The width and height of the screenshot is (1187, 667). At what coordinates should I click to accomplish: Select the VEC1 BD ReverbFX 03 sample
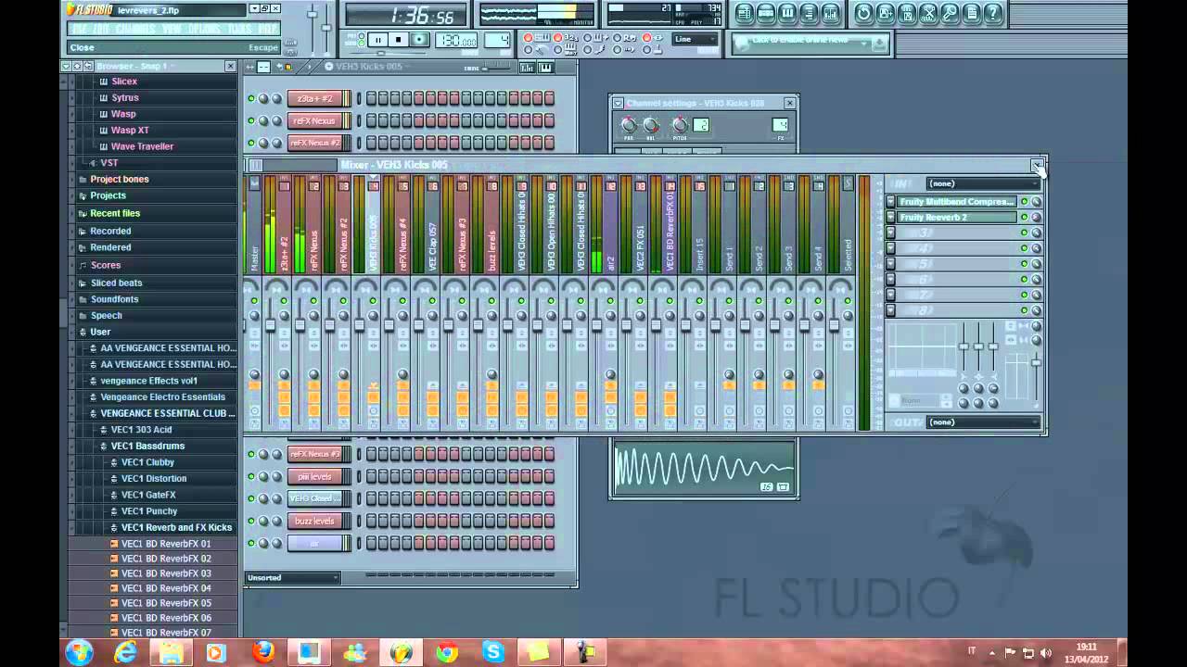[166, 573]
